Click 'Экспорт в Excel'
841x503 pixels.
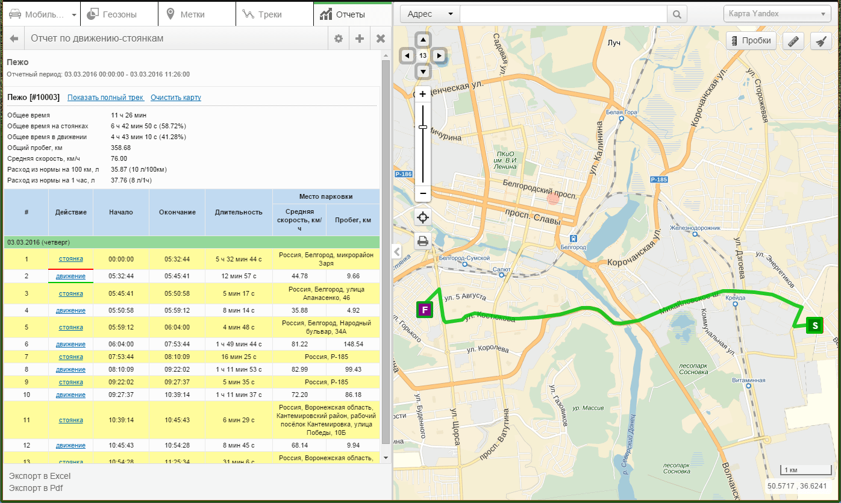[x=40, y=476]
